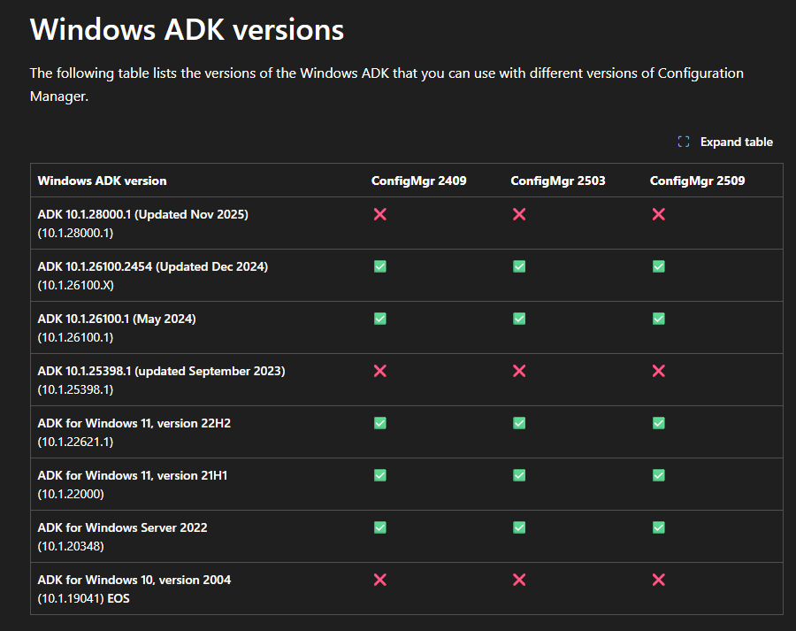This screenshot has width=796, height=631.
Task: Click the Windows ADK versions heading
Action: coord(187,29)
